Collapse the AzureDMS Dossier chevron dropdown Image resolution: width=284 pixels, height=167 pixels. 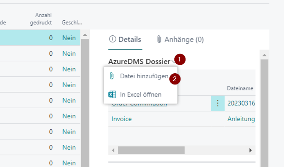pos(175,61)
